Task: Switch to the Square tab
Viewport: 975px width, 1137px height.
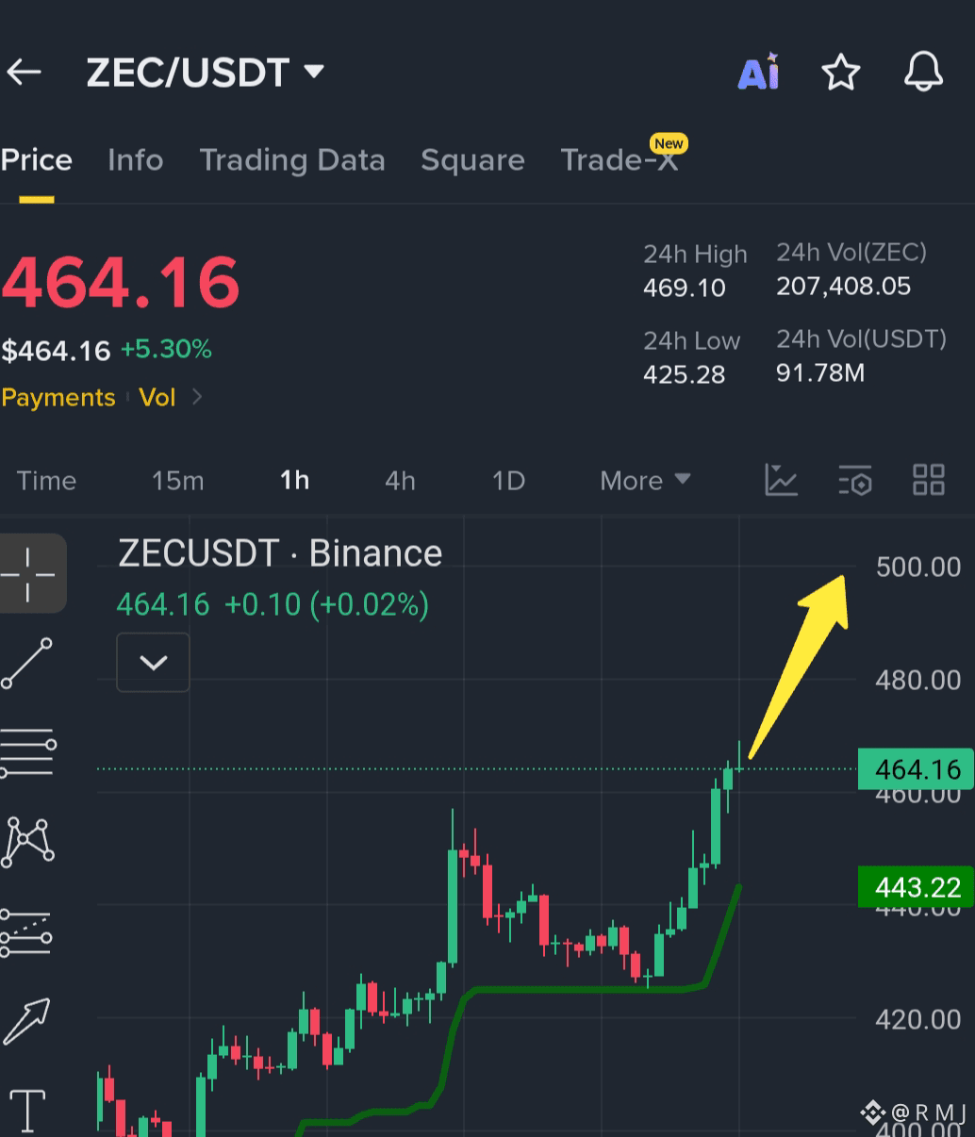Action: [472, 160]
